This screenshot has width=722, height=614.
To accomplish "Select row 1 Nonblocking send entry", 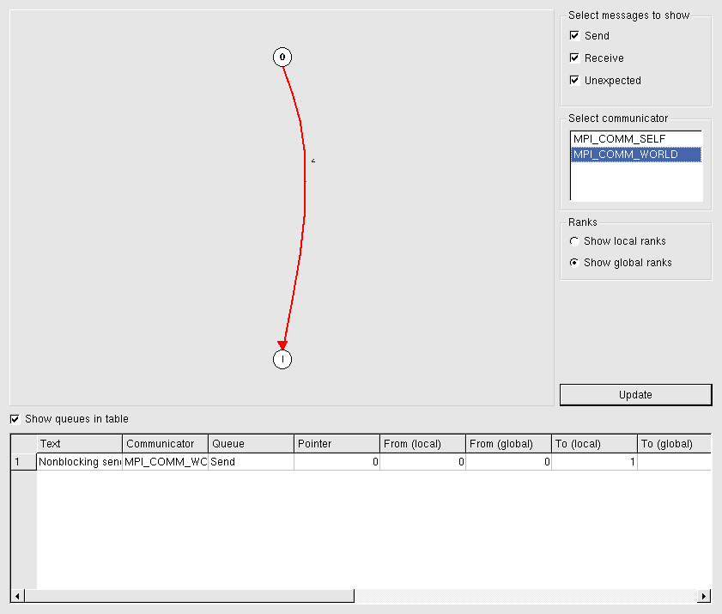I will (79, 462).
